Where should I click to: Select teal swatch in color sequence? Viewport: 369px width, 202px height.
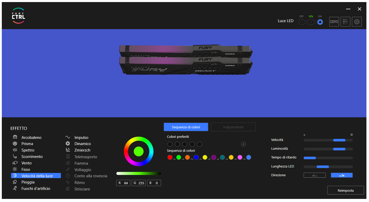tap(222, 157)
